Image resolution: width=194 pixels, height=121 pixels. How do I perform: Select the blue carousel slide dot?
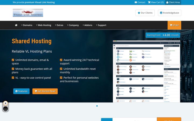97,106
